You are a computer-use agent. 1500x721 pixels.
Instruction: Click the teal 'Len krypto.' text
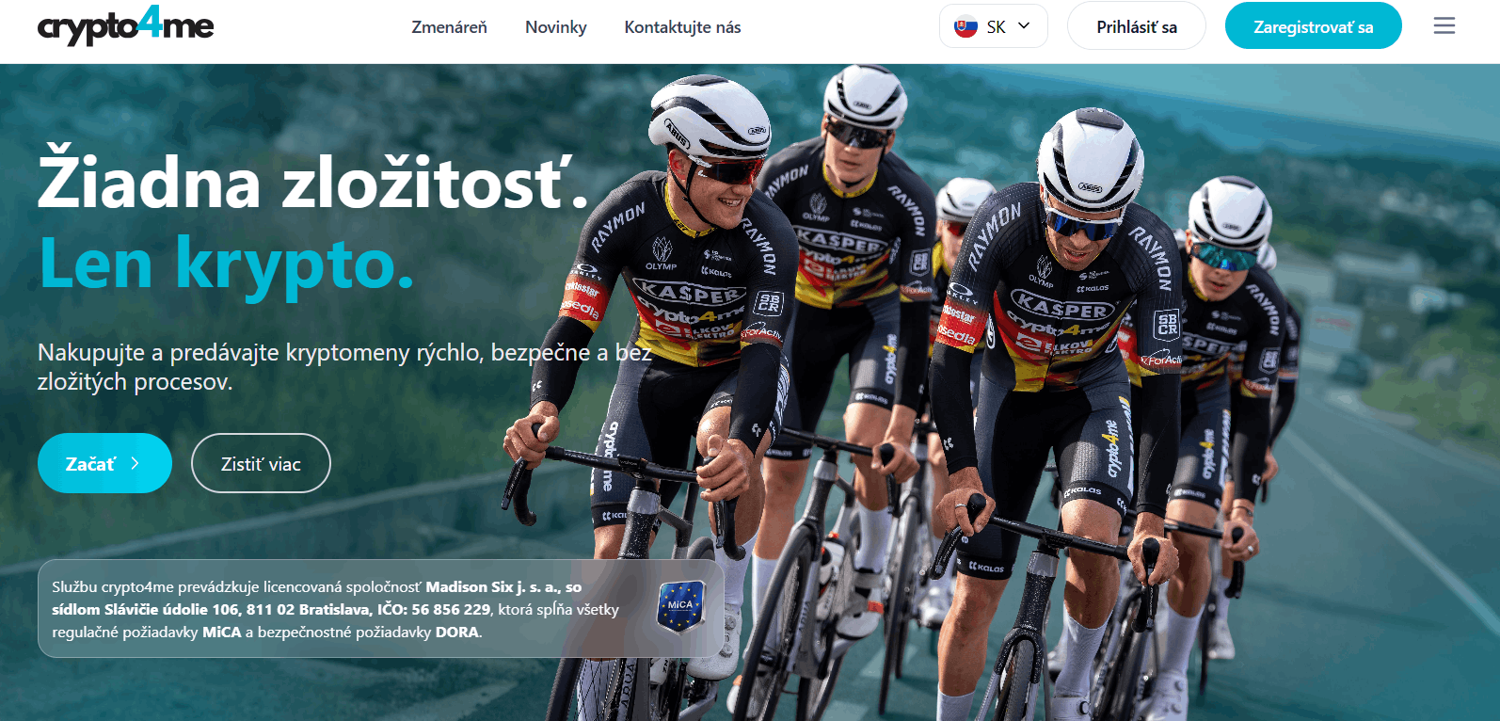[226, 264]
